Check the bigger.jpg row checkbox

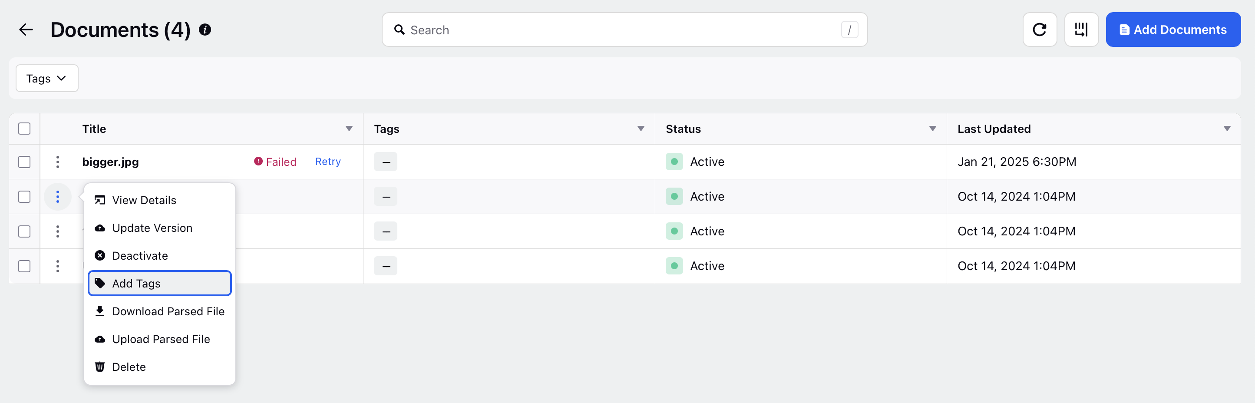(x=24, y=162)
